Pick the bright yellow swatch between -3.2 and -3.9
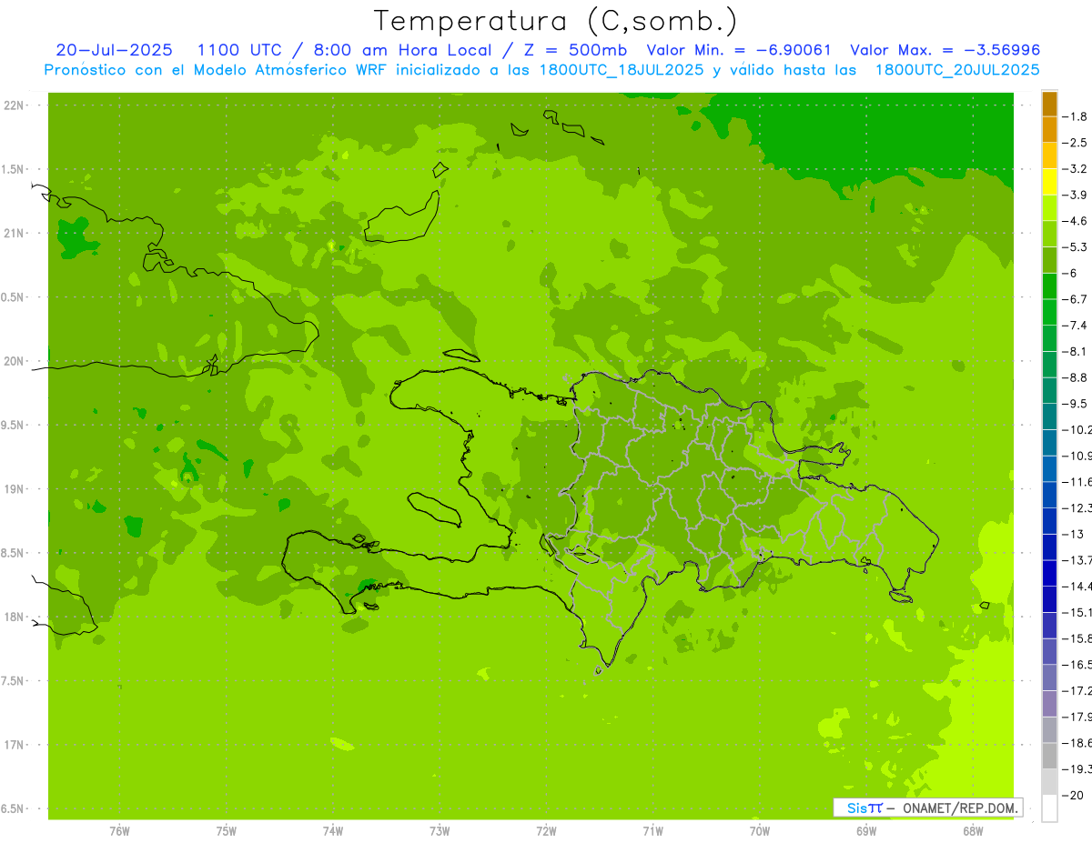 pyautogui.click(x=1049, y=182)
